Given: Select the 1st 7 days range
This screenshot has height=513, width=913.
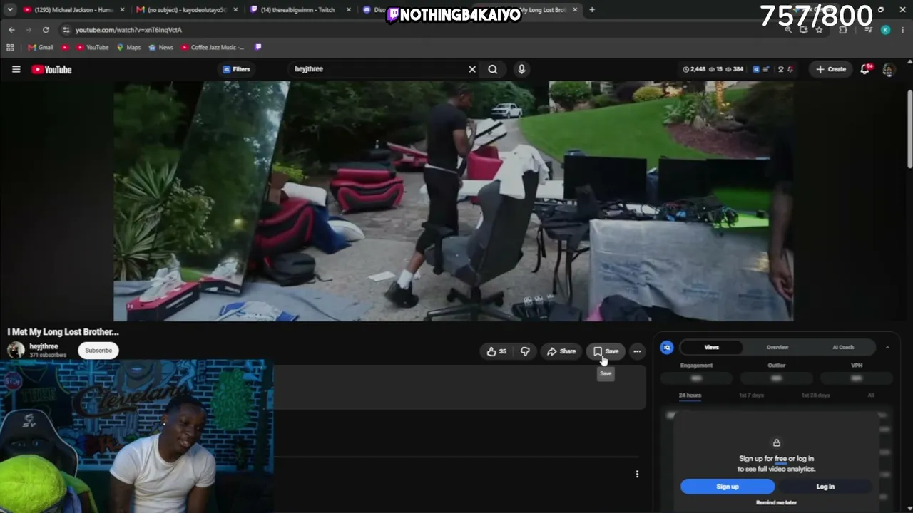Looking at the screenshot, I should coord(751,395).
